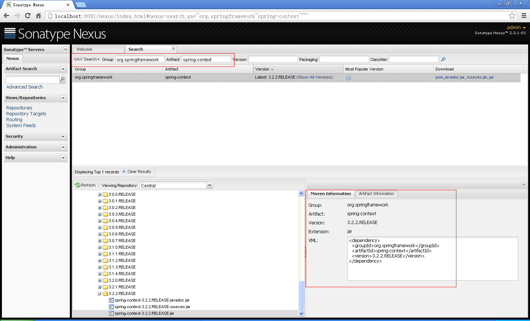This screenshot has width=530, height=321.
Task: Select the org.springframework search result row
Action: 296,77
